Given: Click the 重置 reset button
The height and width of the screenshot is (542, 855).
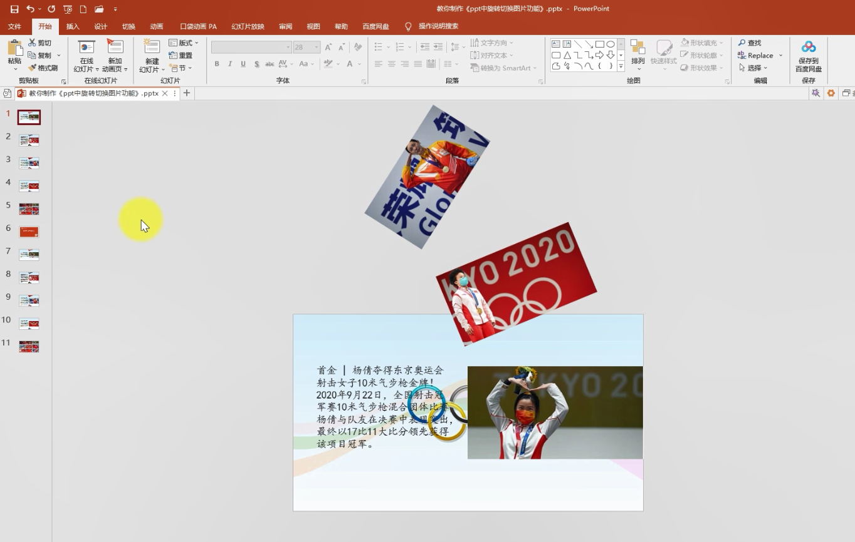Looking at the screenshot, I should [x=181, y=55].
